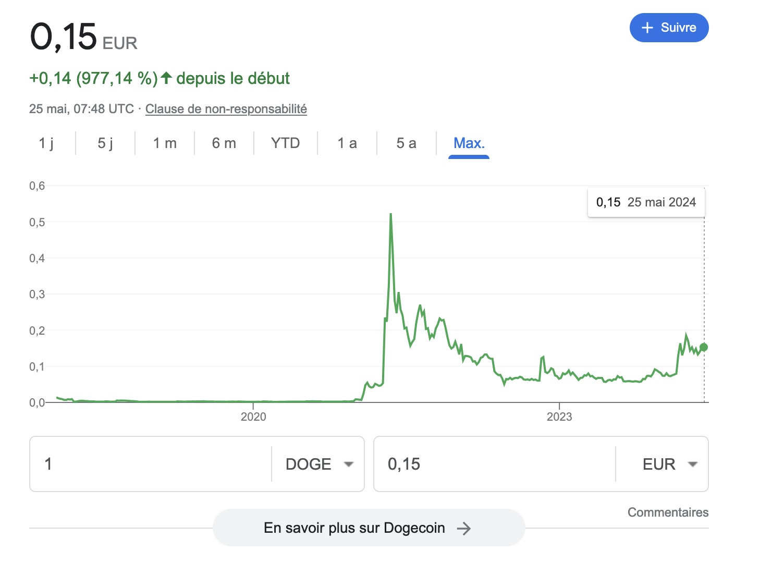784x563 pixels.
Task: Choose the 1 a range tab
Action: pyautogui.click(x=347, y=143)
